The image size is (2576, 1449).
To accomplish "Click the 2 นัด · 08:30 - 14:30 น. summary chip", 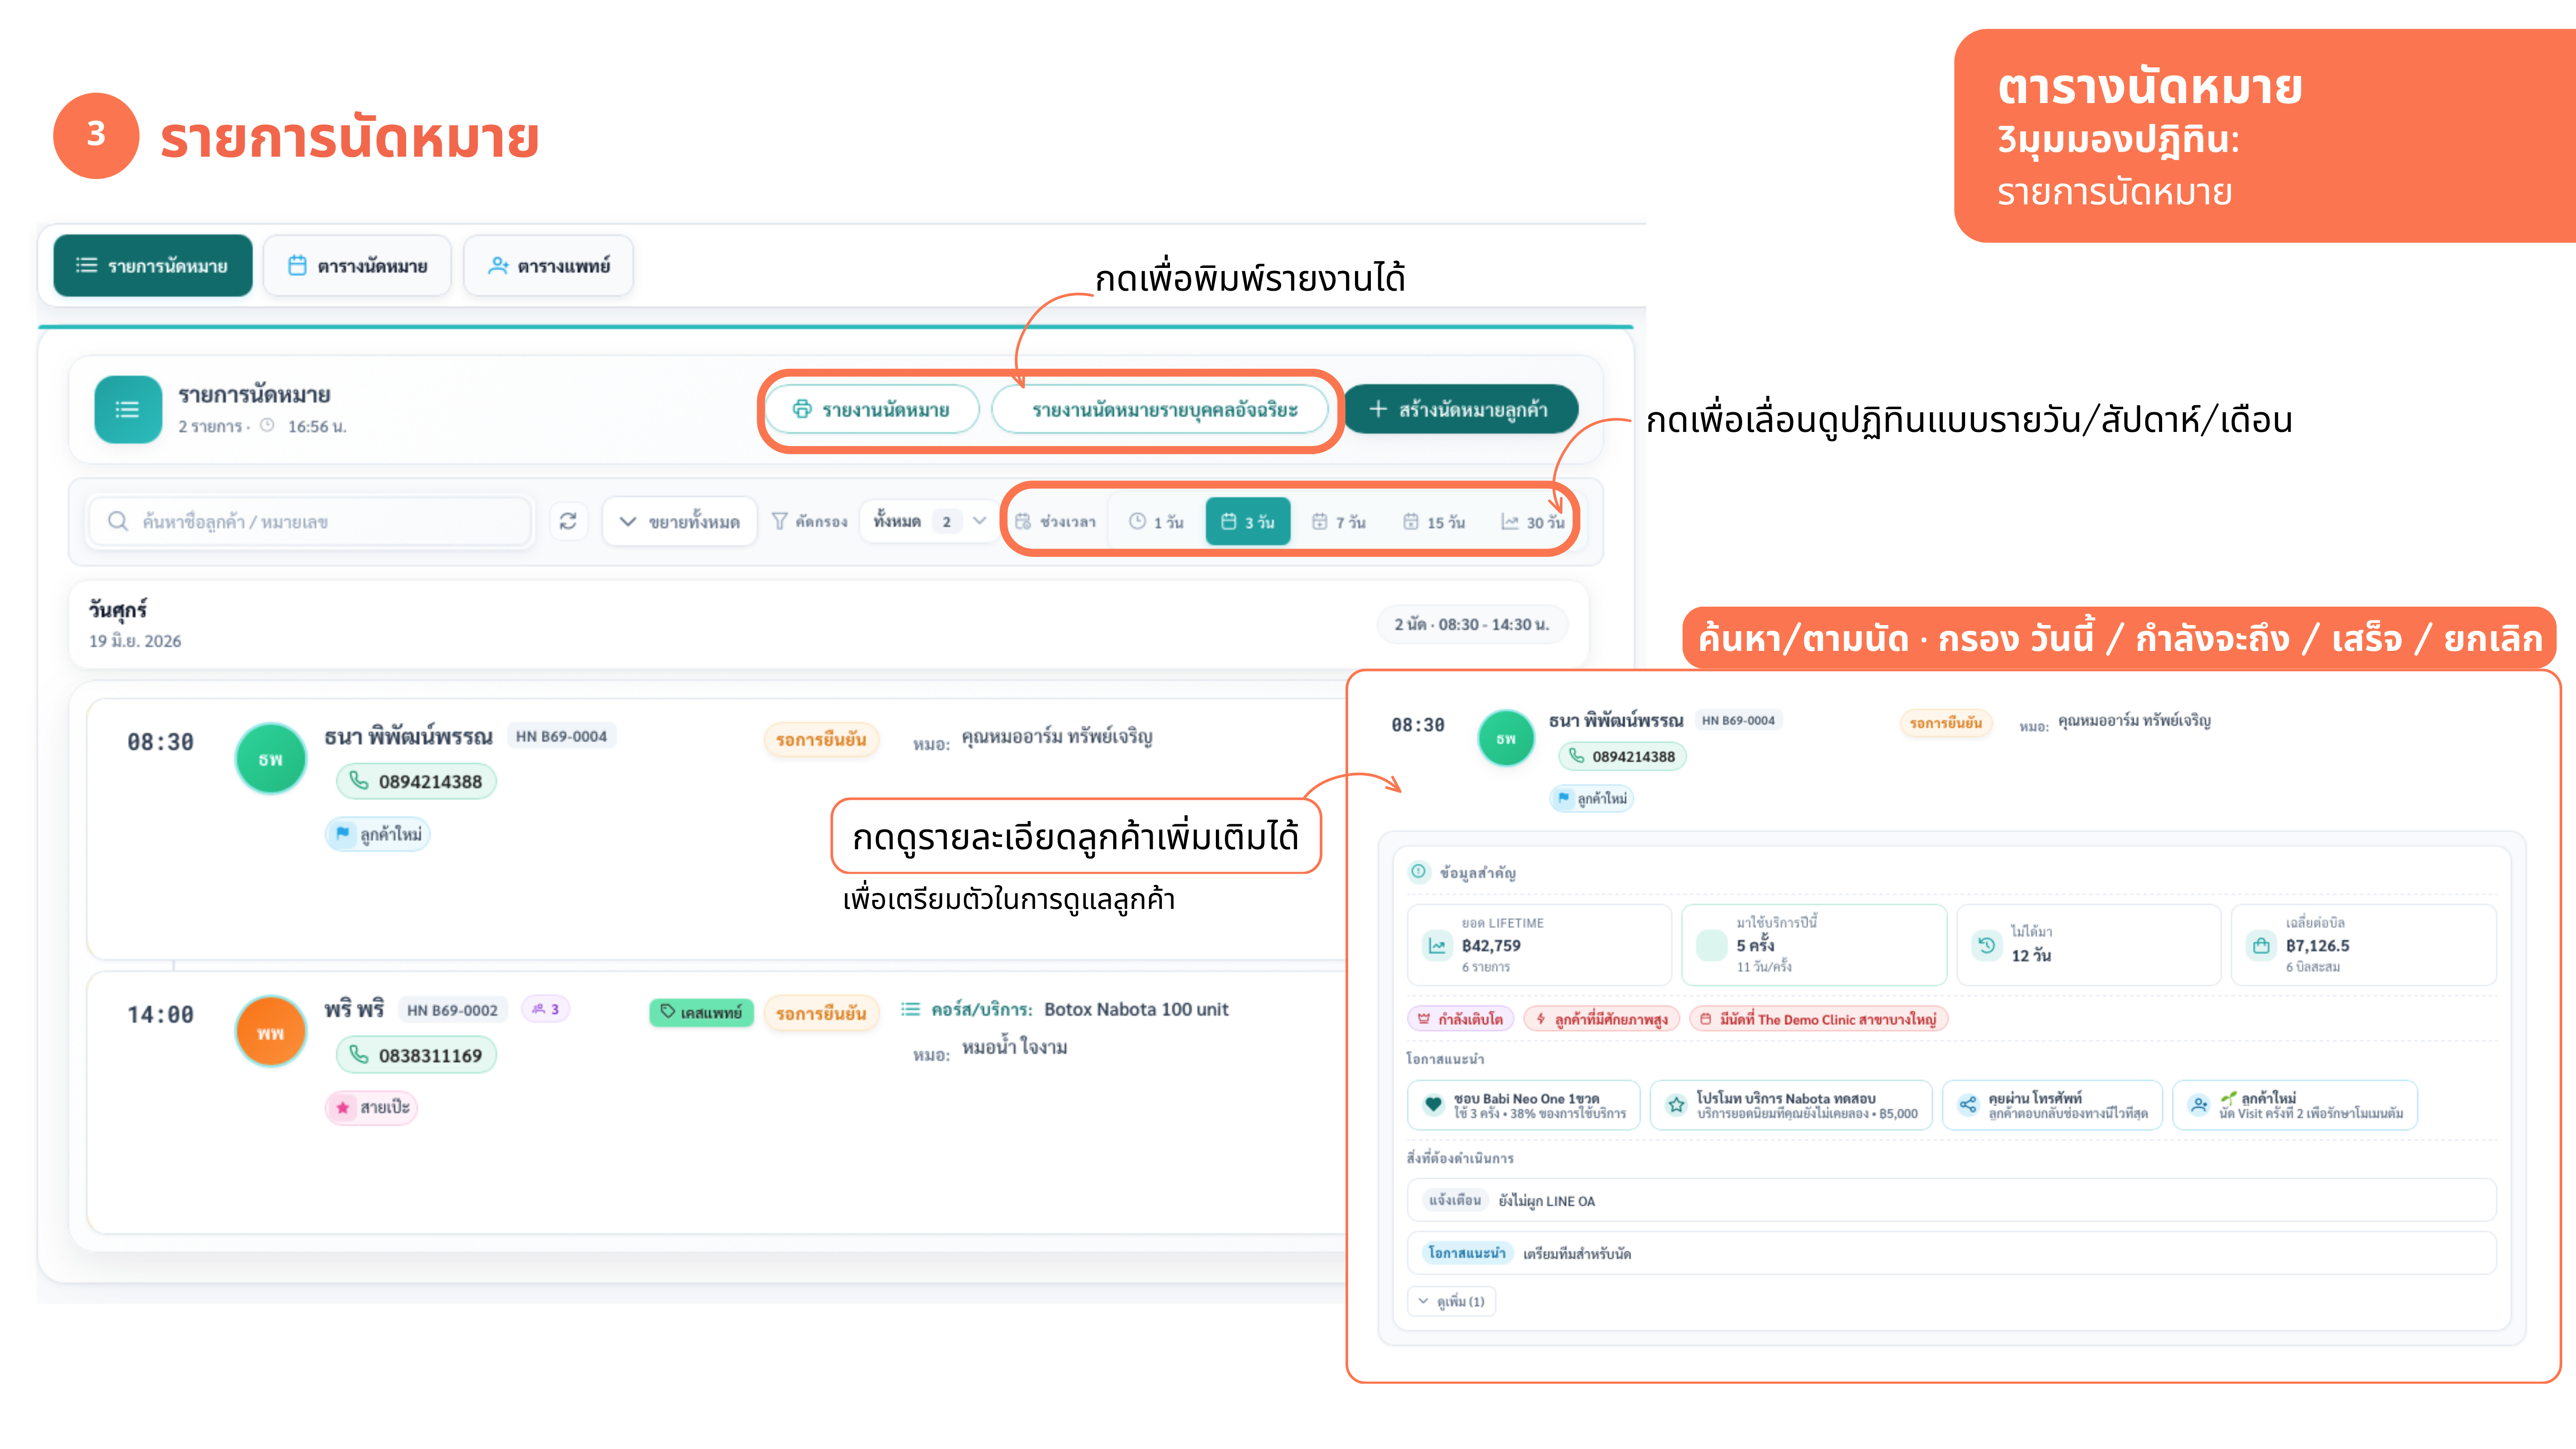I will click(1472, 624).
